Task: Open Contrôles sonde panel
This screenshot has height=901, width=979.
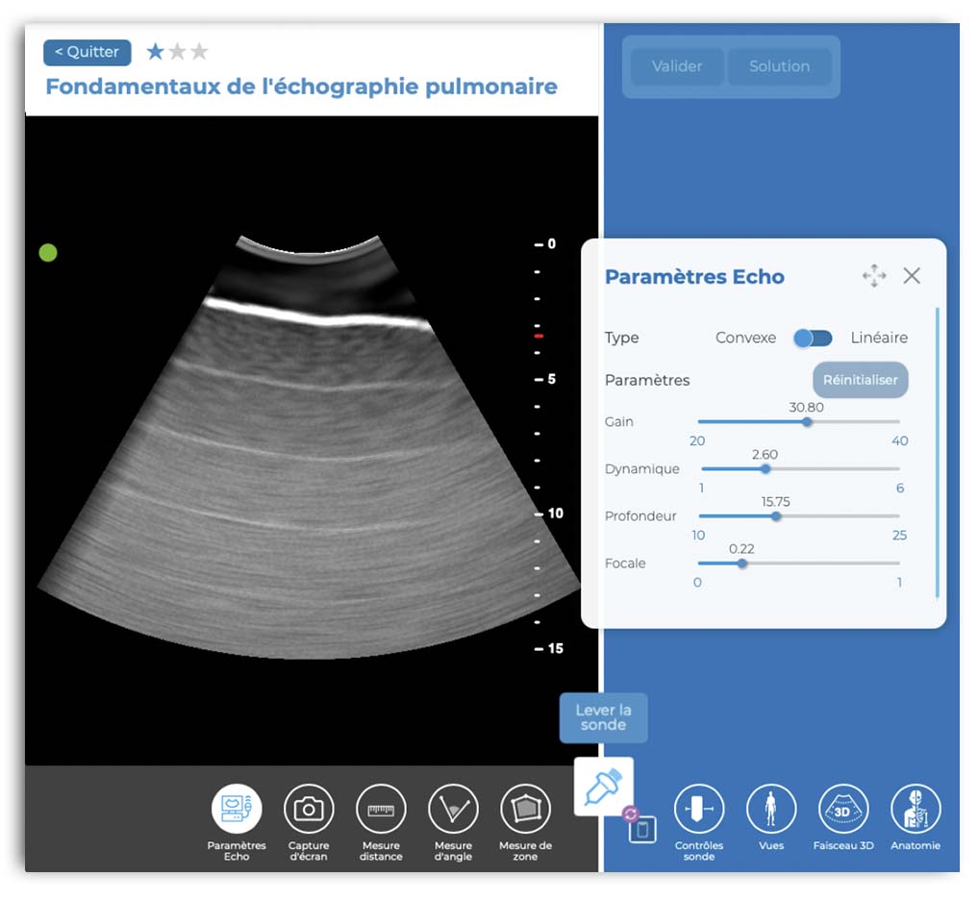Action: pyautogui.click(x=698, y=809)
